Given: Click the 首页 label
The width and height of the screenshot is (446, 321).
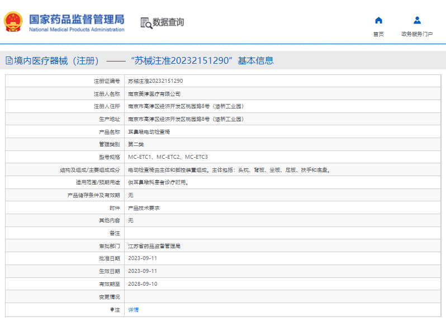Looking at the screenshot, I should point(378,34).
